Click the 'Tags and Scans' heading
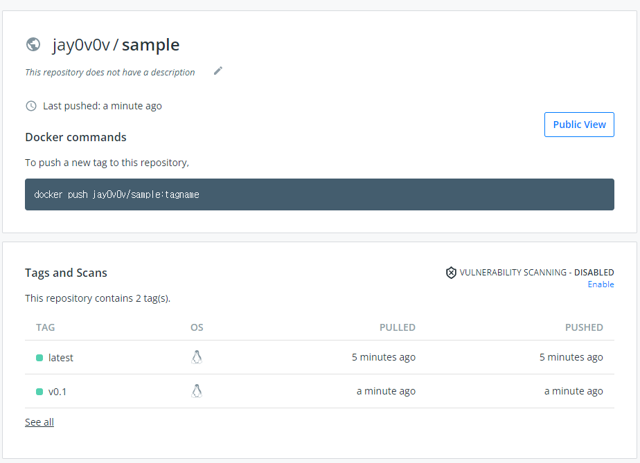Image resolution: width=640 pixels, height=463 pixels. (x=66, y=273)
